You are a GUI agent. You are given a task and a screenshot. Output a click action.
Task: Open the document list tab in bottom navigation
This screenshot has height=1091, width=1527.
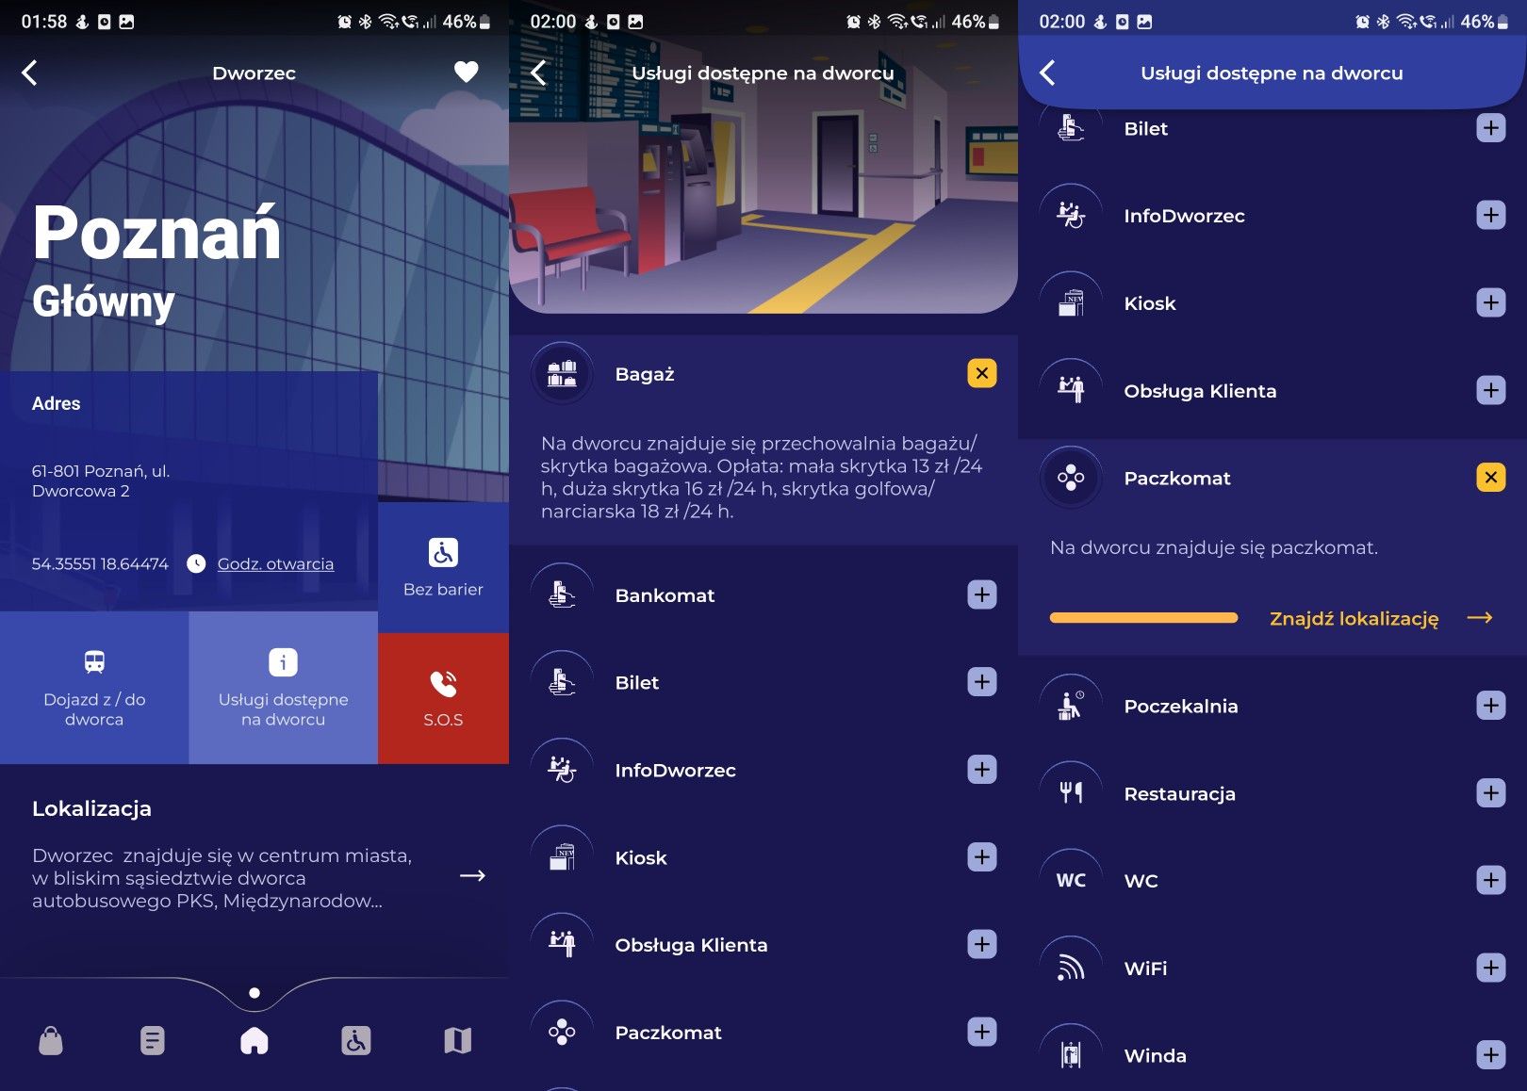[x=153, y=1041]
